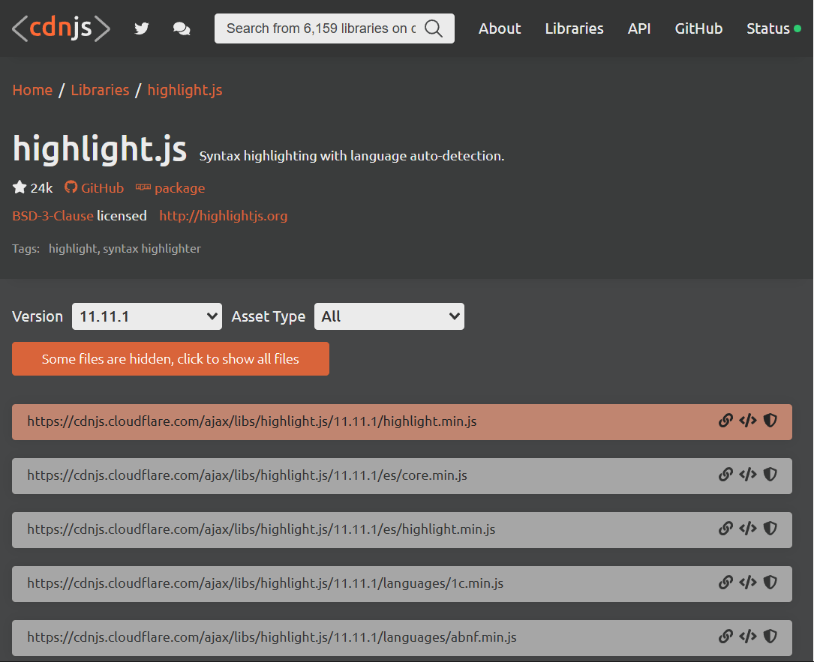Open the cdnjs Twitter icon
The height and width of the screenshot is (662, 814).
tap(141, 28)
